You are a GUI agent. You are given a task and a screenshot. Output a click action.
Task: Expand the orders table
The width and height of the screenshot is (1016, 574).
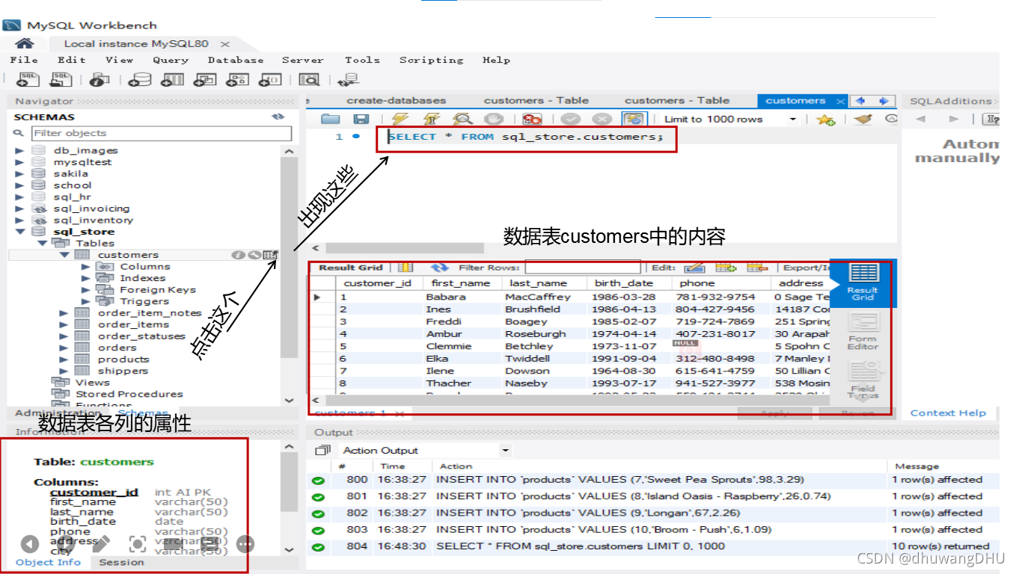[x=64, y=348]
